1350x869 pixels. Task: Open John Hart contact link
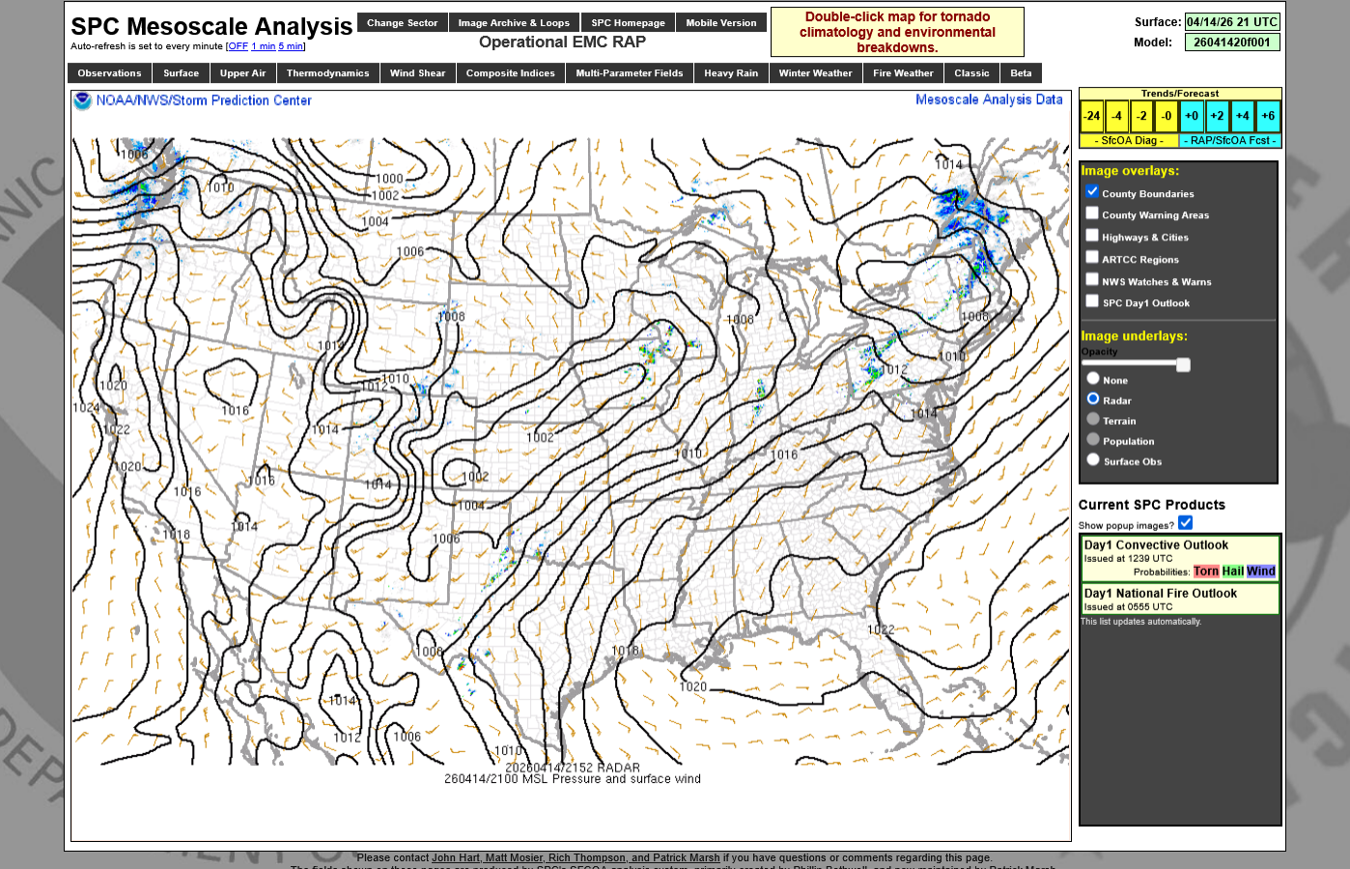[x=456, y=857]
